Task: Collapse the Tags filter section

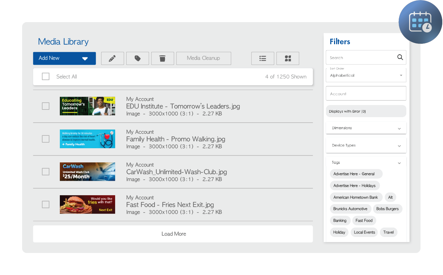Action: [399, 162]
